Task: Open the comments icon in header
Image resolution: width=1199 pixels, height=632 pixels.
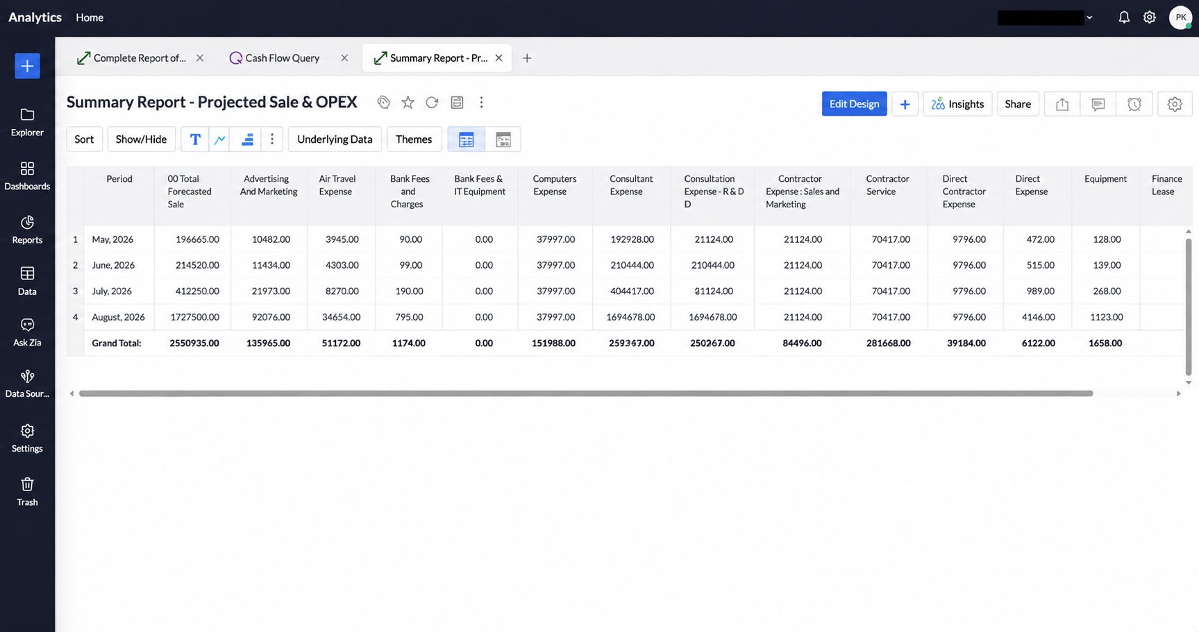Action: pos(1098,104)
